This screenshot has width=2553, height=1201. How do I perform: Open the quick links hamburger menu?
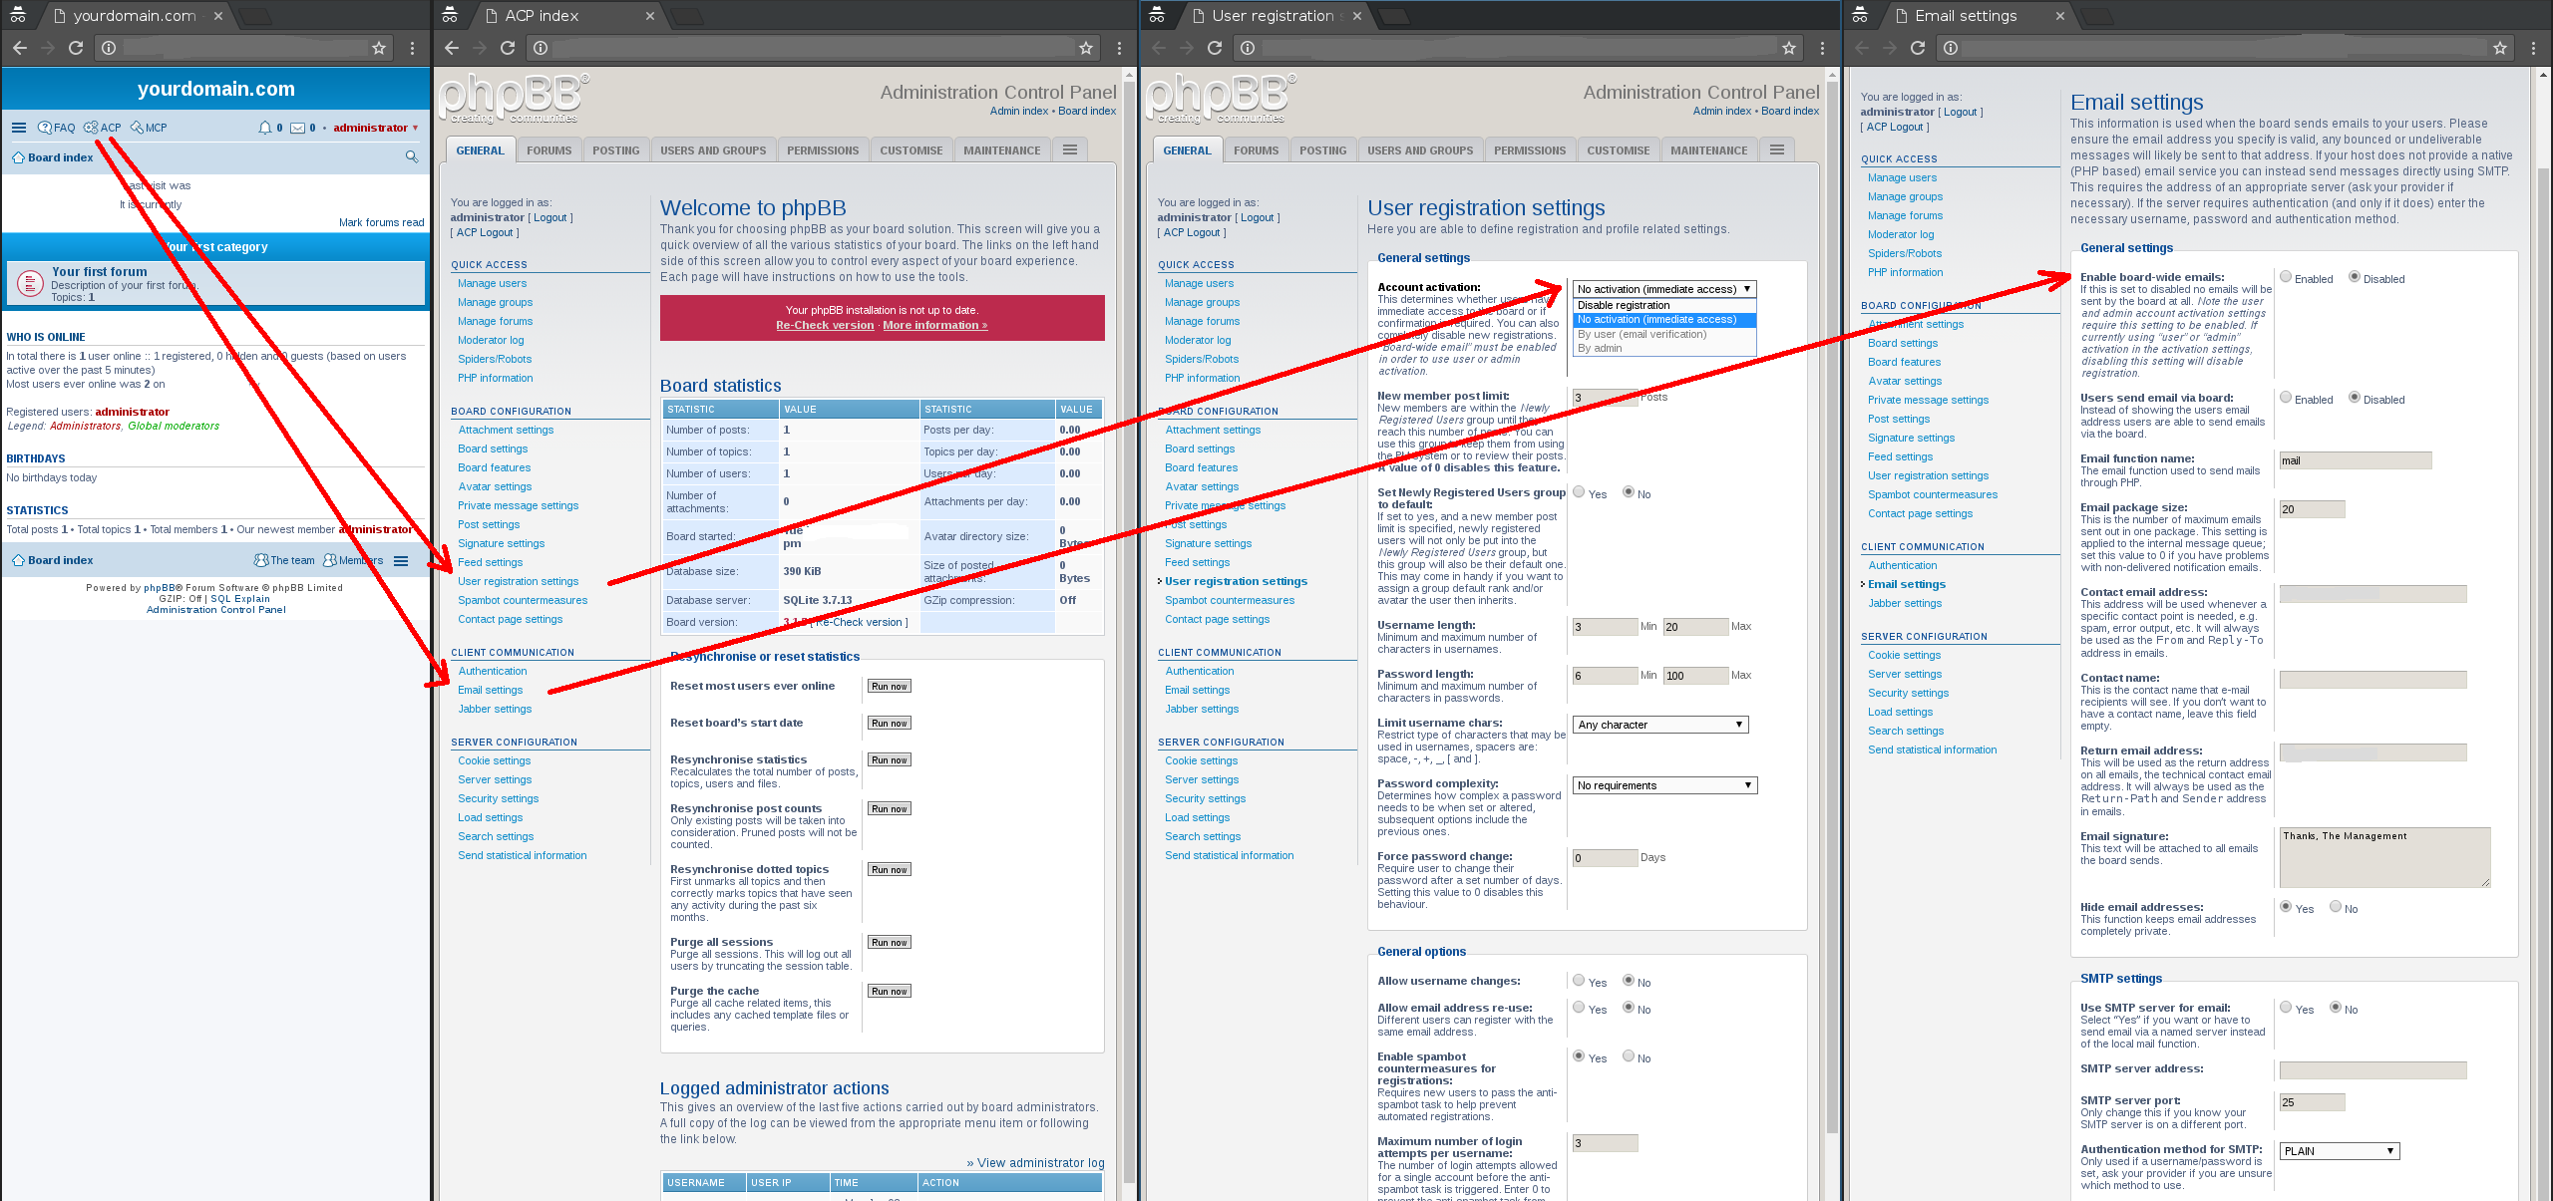19,128
